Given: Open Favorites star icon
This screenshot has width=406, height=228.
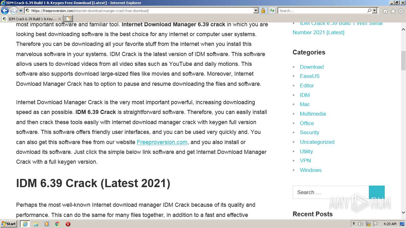Looking at the screenshot, I should pos(393,11).
